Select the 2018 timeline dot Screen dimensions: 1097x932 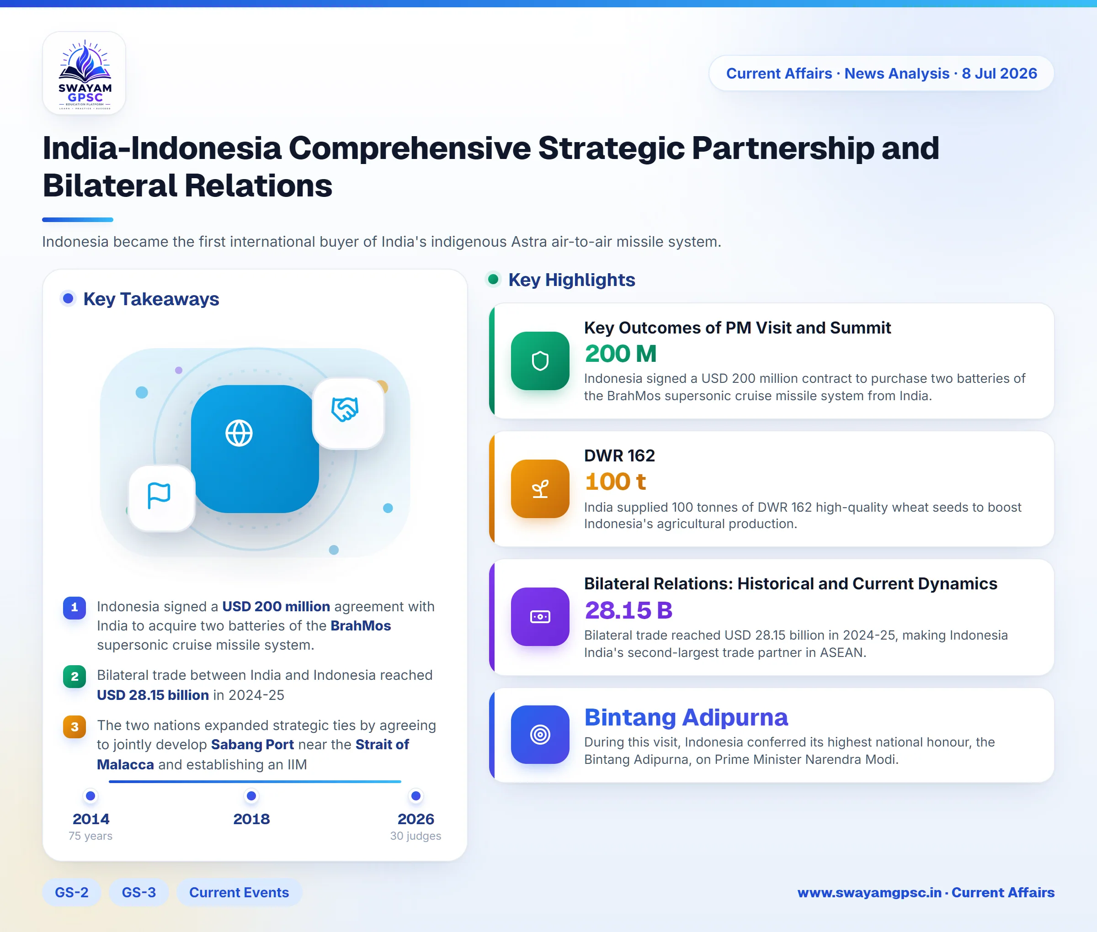252,796
